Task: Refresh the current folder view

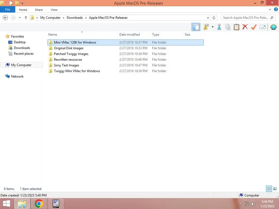Action: pos(214,18)
